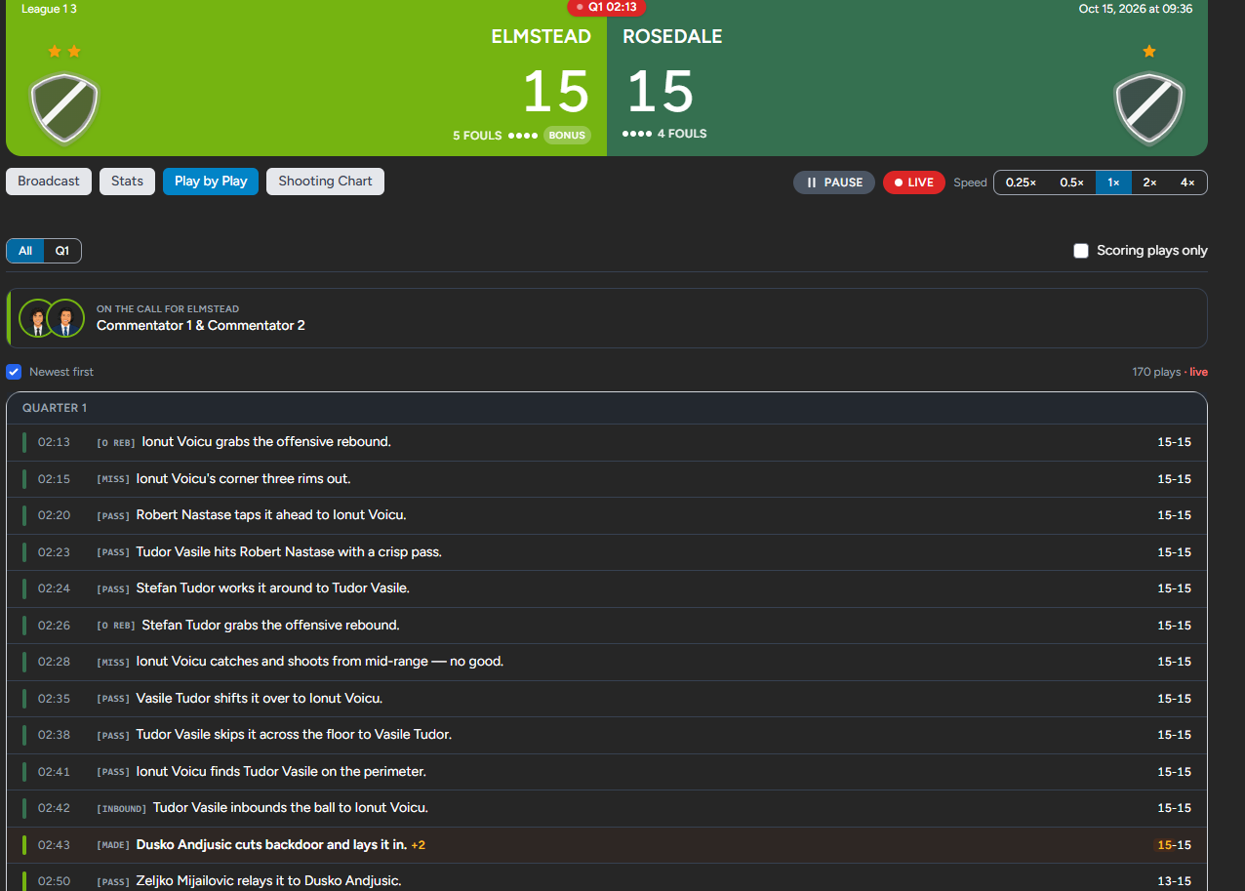The height and width of the screenshot is (891, 1245).
Task: Select the 02:23 crisp pass play
Action: tap(607, 552)
